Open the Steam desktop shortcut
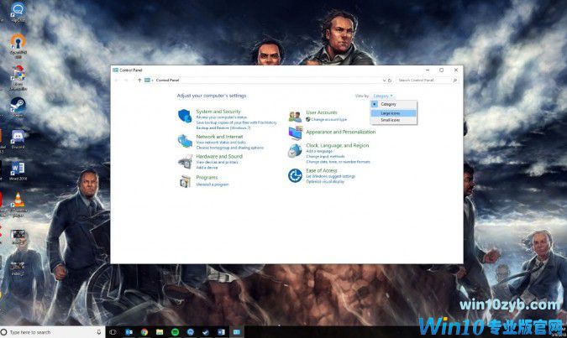Viewport: 567px width, 338px height. (17, 106)
